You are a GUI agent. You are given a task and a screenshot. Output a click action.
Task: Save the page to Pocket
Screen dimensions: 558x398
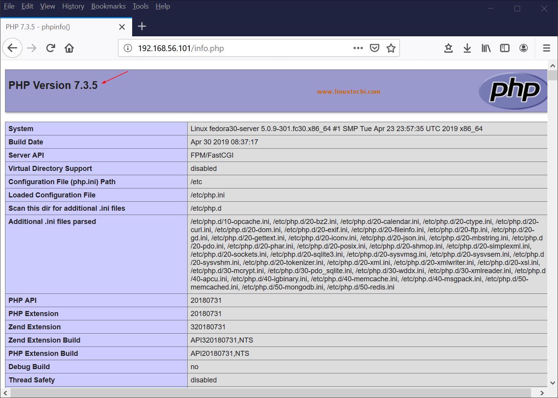[374, 48]
